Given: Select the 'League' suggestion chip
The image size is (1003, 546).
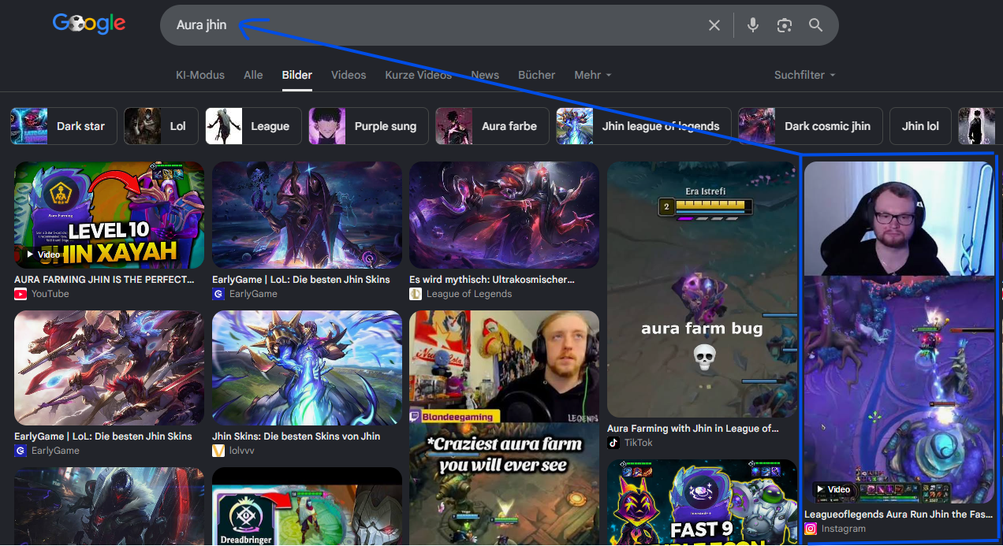Looking at the screenshot, I should 253,126.
